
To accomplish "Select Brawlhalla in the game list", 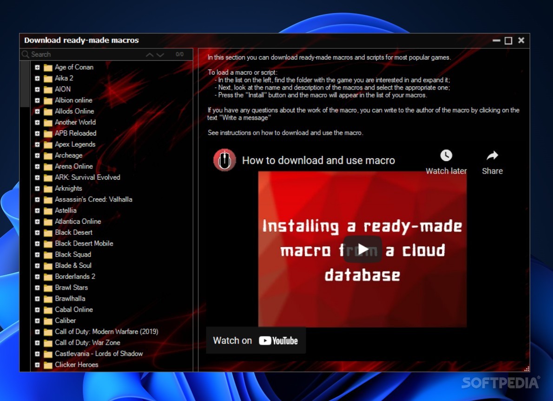I will (x=70, y=298).
